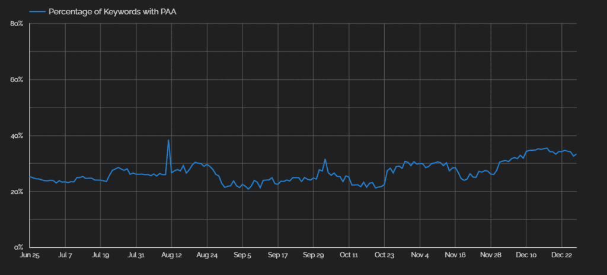607x275 pixels.
Task: Click the blue legend line marker
Action: (x=37, y=12)
